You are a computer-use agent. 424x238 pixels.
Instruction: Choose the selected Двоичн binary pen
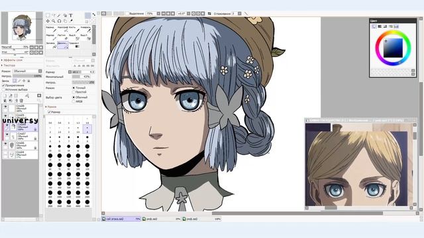[x=63, y=46]
